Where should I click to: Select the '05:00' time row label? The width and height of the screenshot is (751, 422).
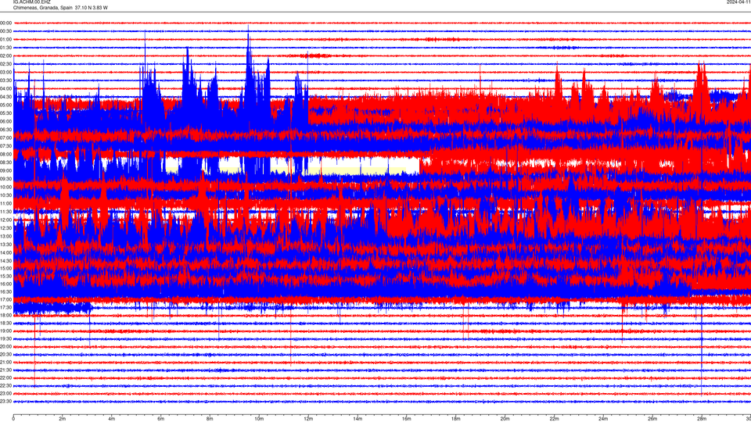[x=5, y=105]
